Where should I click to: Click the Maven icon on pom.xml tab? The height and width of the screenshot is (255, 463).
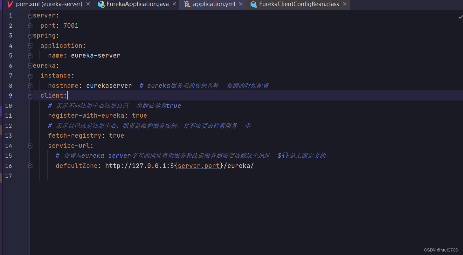coord(10,4)
